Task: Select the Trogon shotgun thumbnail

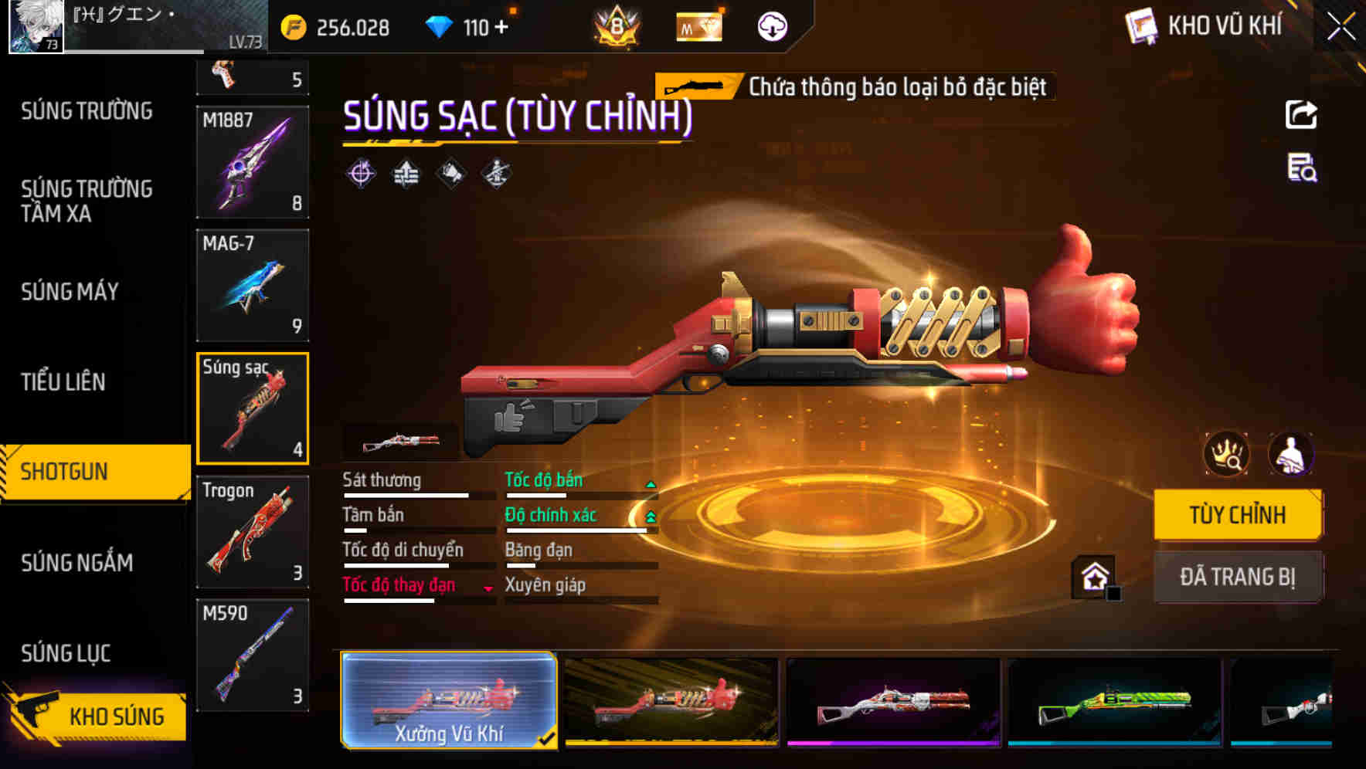Action: (253, 532)
